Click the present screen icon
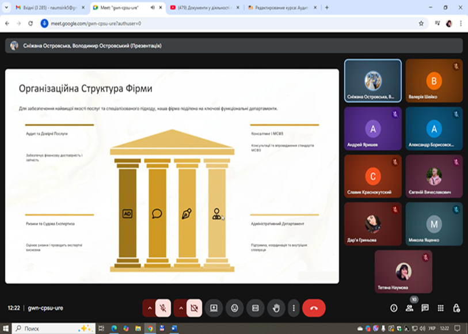Viewport: 468px width, 334px height. tap(214, 308)
